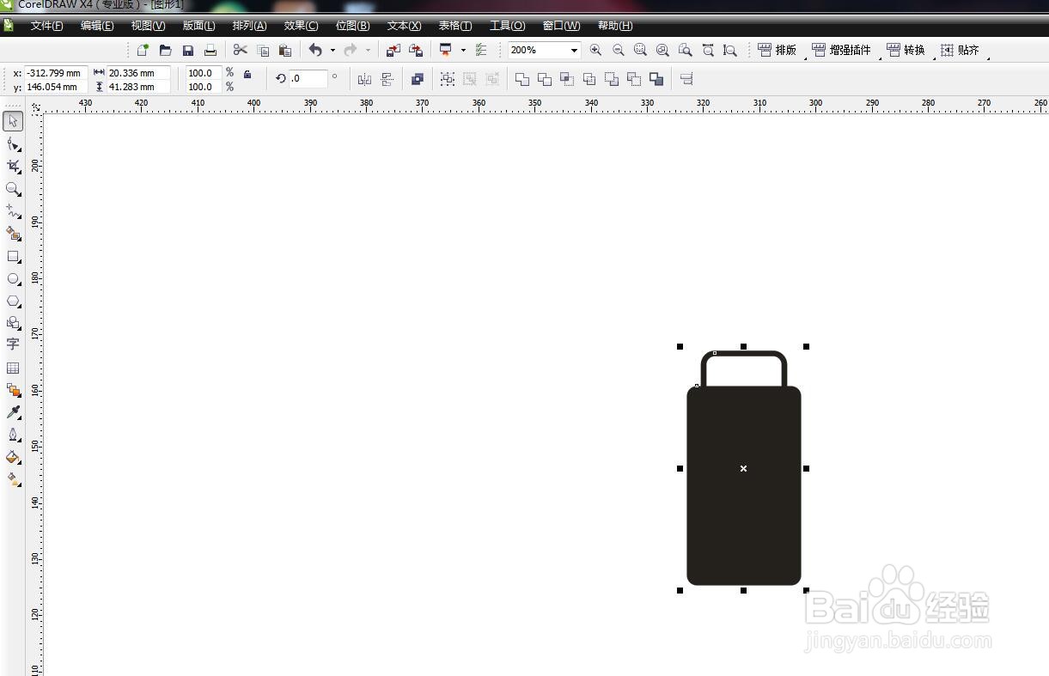Viewport: 1049px width, 676px height.
Task: Select the Polygon tool
Action: pyautogui.click(x=13, y=301)
